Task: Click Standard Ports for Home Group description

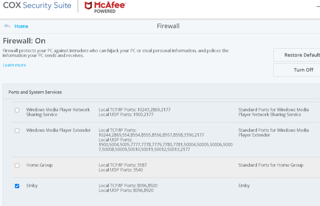Action: 271,165
